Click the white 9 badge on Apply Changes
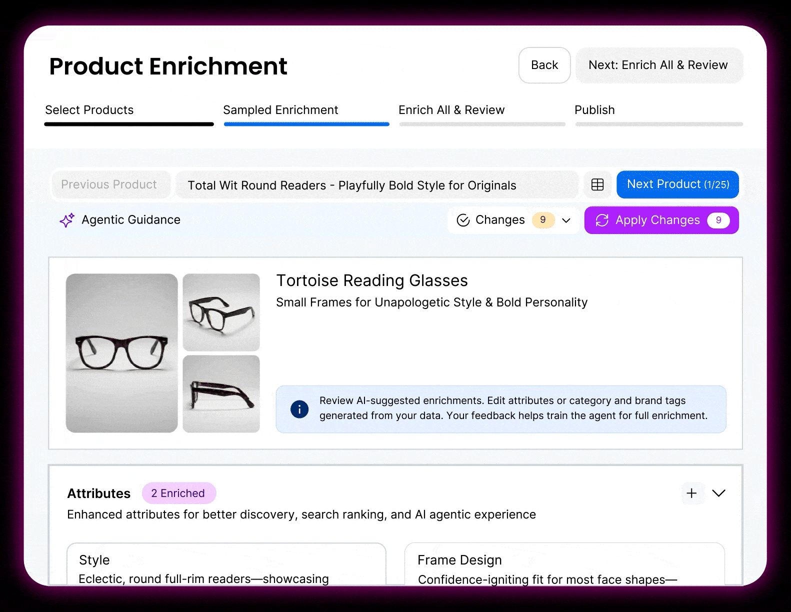Image resolution: width=791 pixels, height=612 pixels. [x=718, y=220]
